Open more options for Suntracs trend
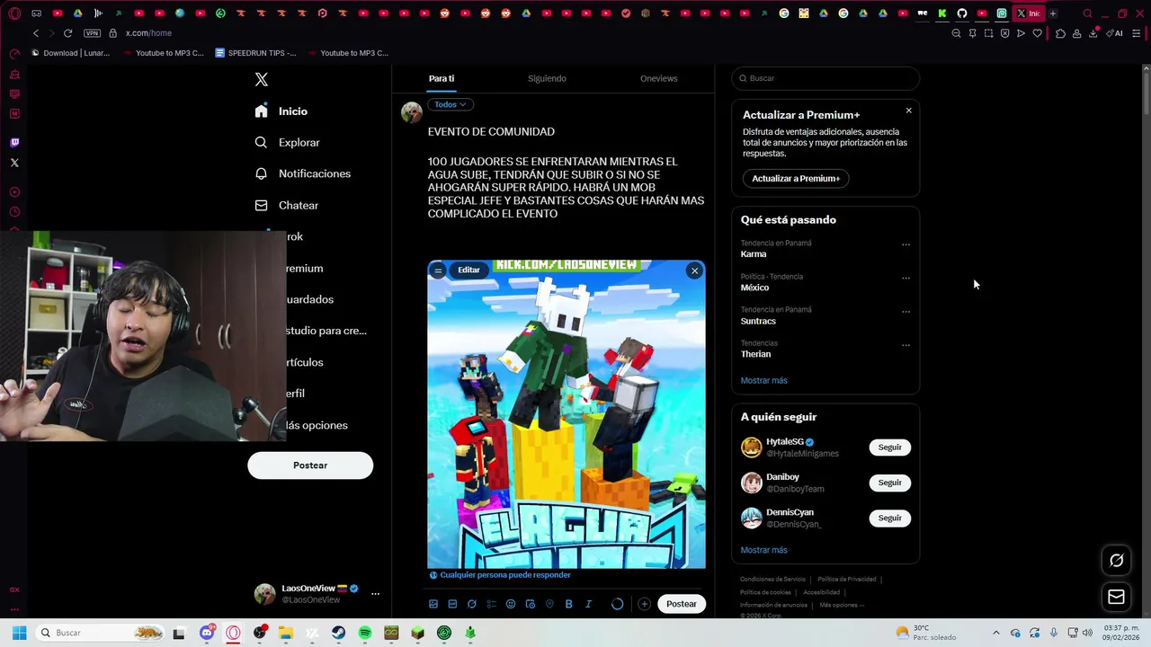Screen dimensions: 1151x647 pos(906,312)
